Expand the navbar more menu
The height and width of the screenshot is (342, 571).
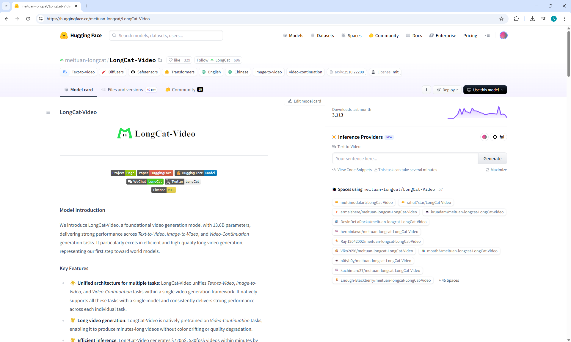tap(487, 35)
